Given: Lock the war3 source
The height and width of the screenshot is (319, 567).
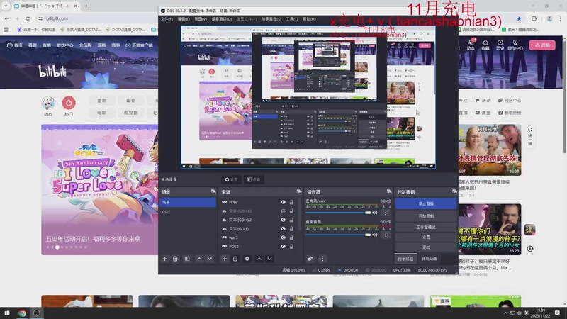Looking at the screenshot, I should 291,237.
